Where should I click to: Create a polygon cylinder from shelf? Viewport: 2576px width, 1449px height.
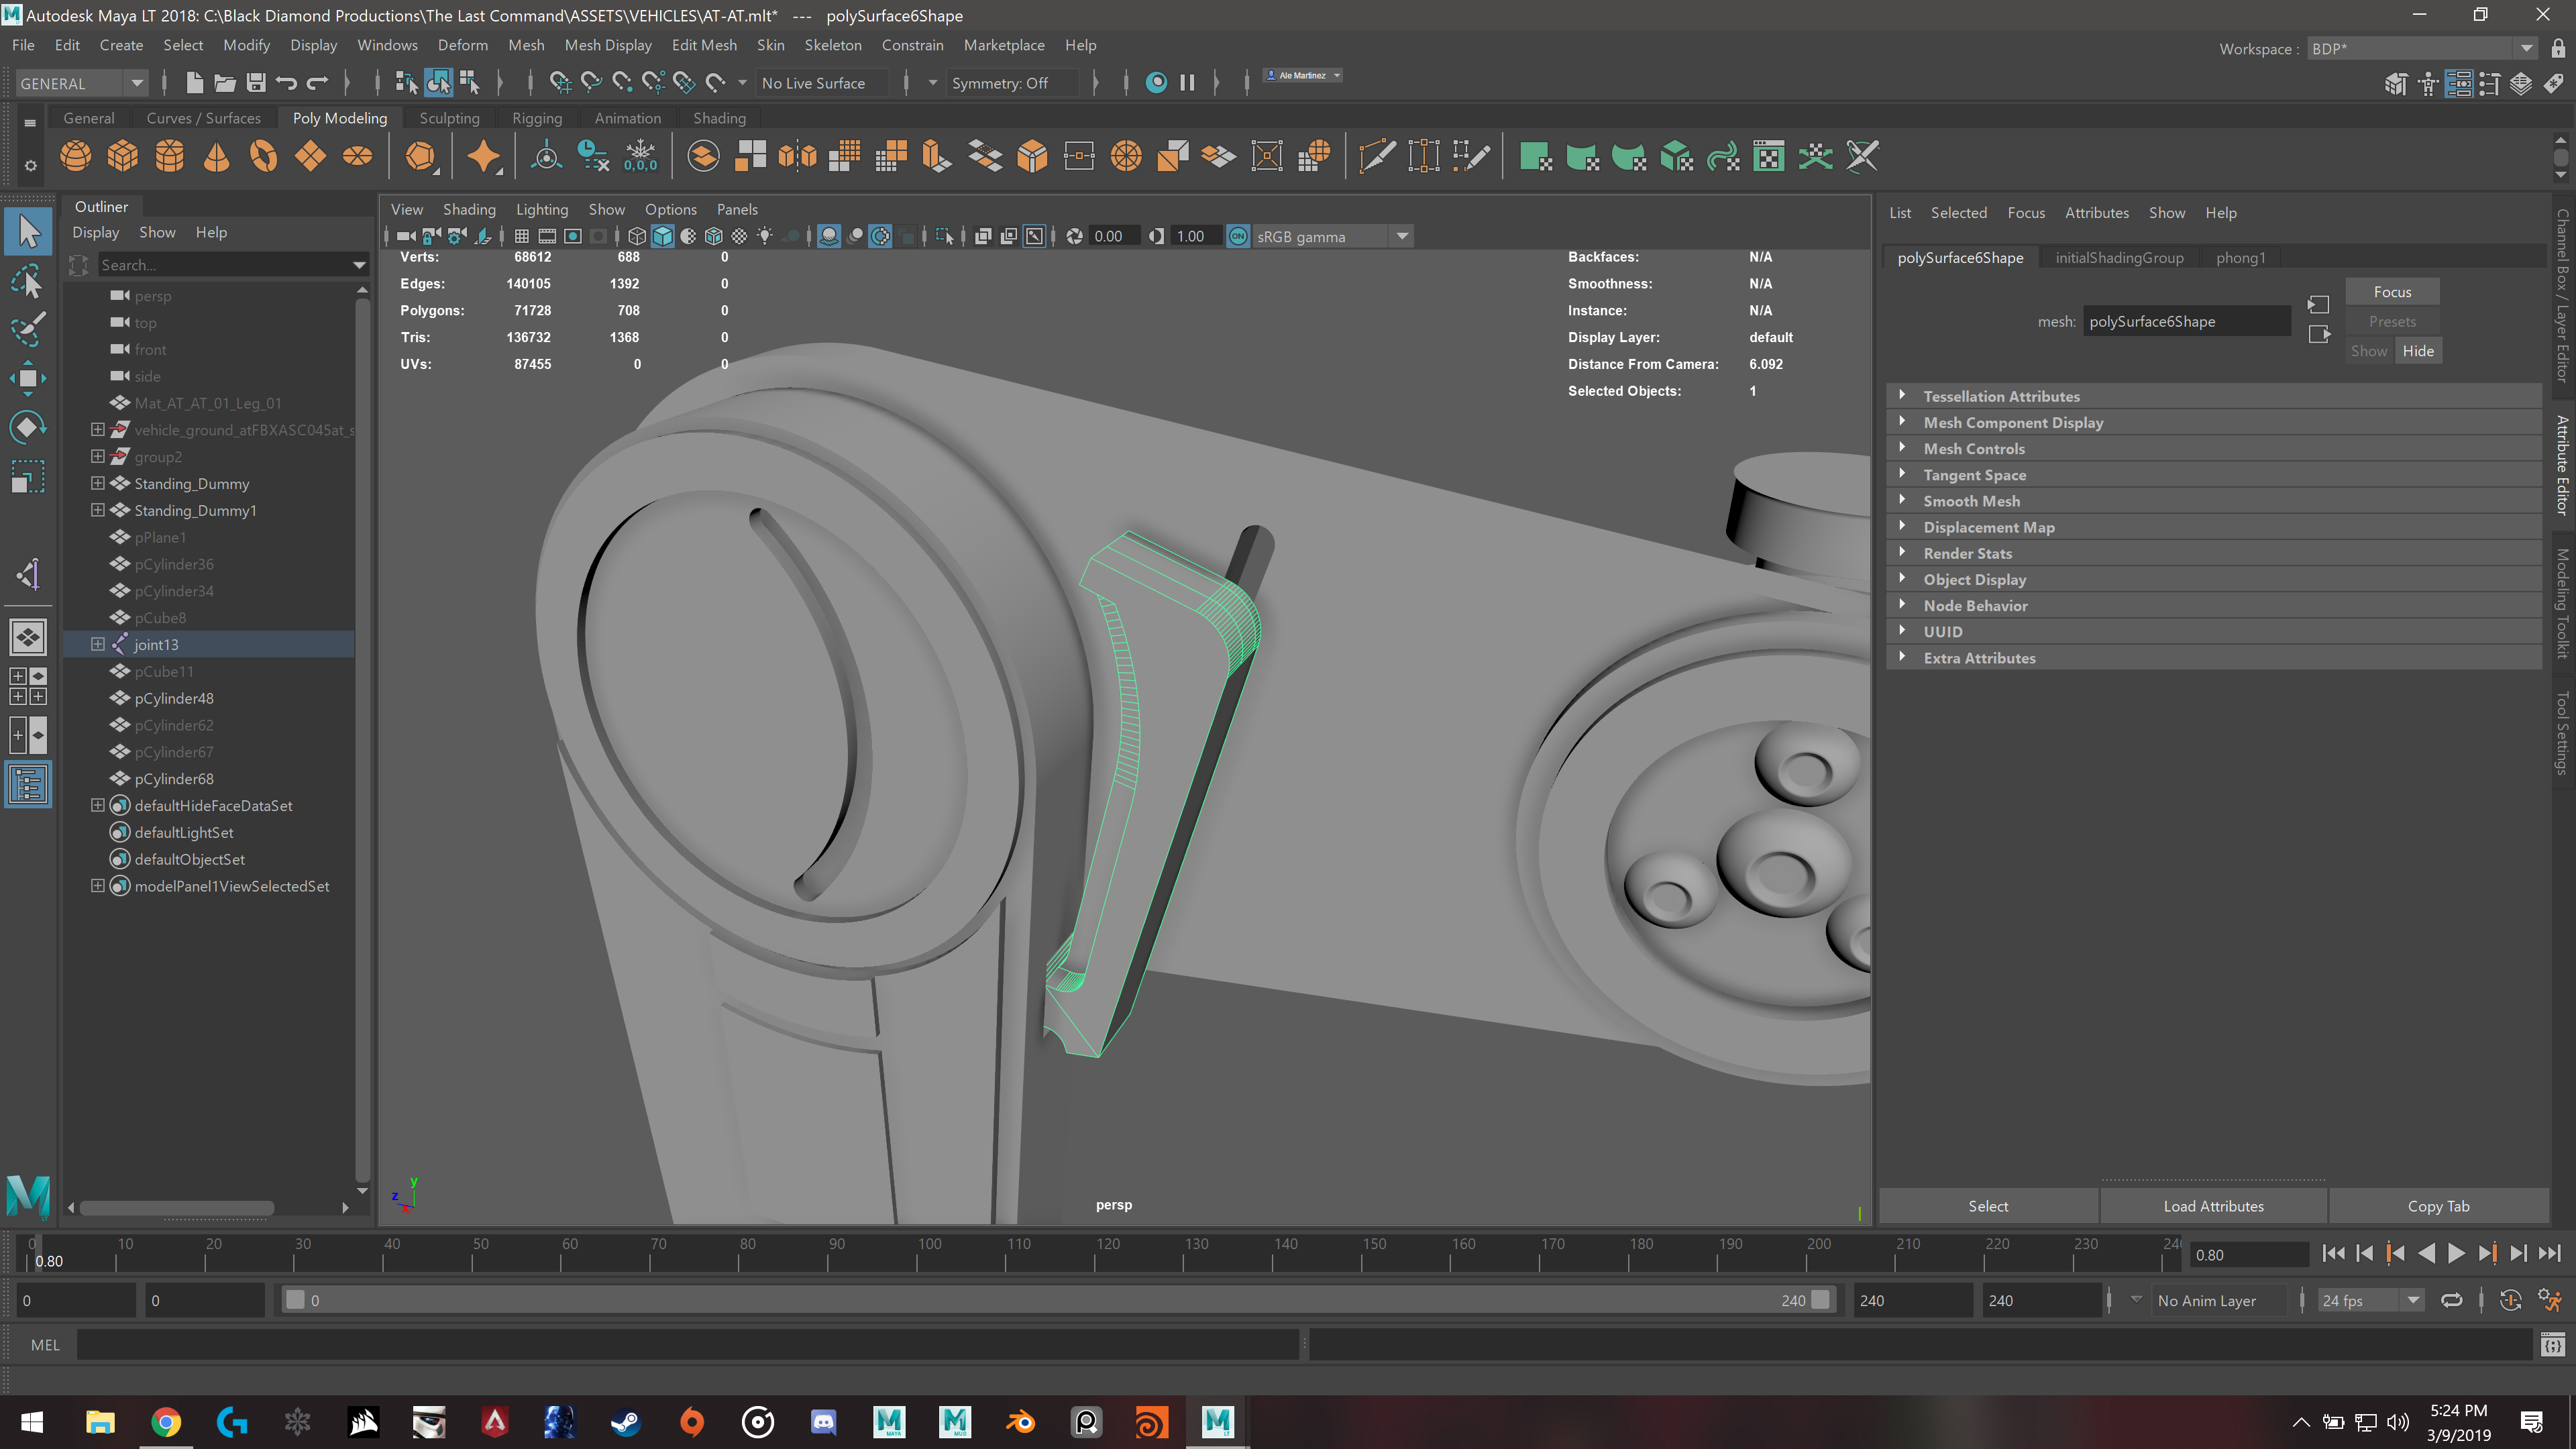pos(169,156)
